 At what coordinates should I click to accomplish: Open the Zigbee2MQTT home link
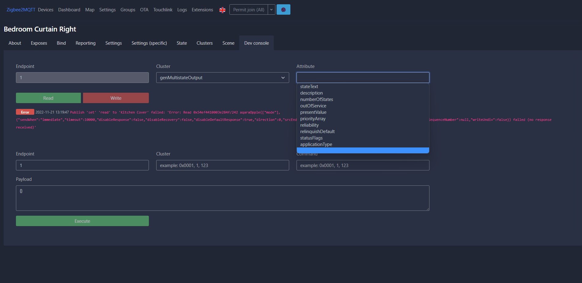pos(21,9)
